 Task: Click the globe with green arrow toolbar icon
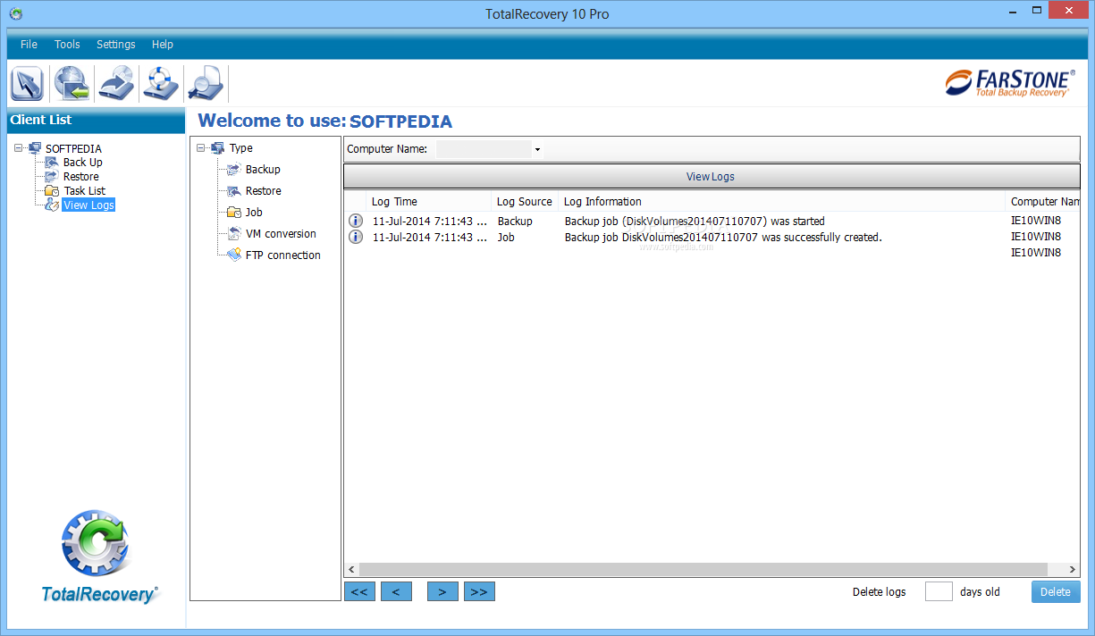tap(72, 84)
